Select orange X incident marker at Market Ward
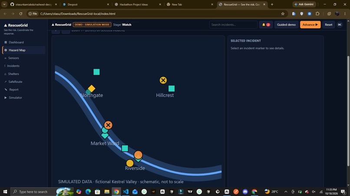This screenshot has width=350, height=196. [x=108, y=125]
